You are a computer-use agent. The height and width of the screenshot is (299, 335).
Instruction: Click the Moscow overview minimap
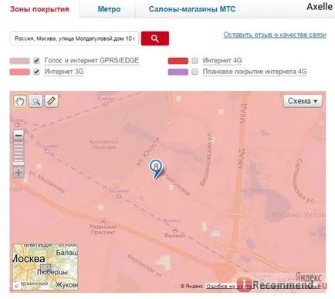(46, 267)
